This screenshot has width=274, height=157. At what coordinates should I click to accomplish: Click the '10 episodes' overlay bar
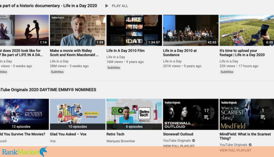(78, 127)
